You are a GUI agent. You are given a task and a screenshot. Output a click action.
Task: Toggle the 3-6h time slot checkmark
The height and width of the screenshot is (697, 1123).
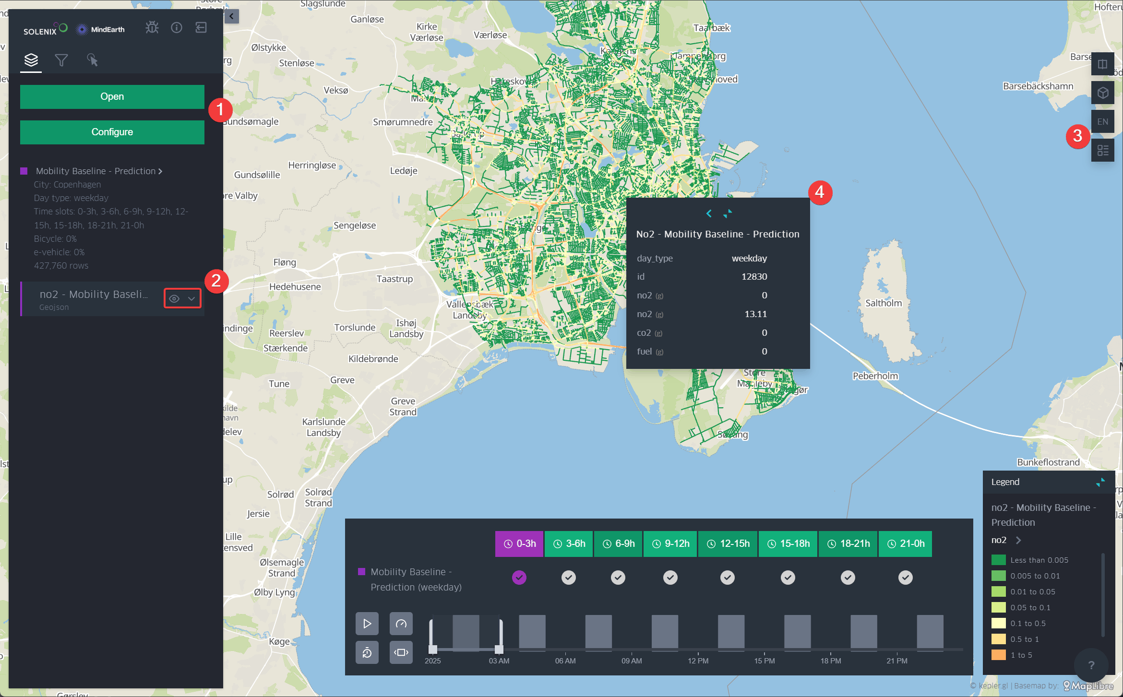click(569, 578)
